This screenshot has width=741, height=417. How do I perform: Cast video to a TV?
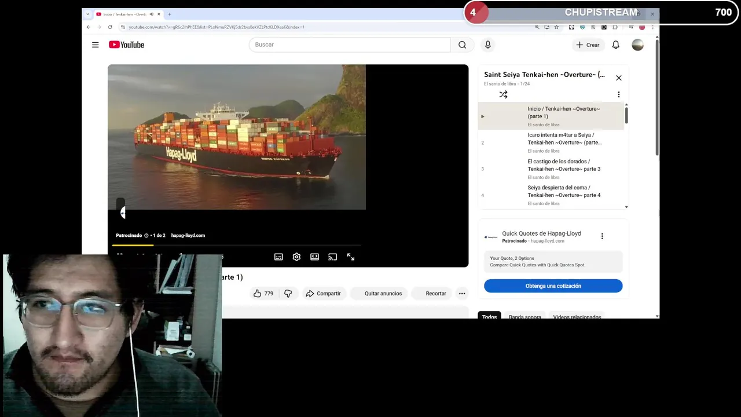pyautogui.click(x=332, y=257)
